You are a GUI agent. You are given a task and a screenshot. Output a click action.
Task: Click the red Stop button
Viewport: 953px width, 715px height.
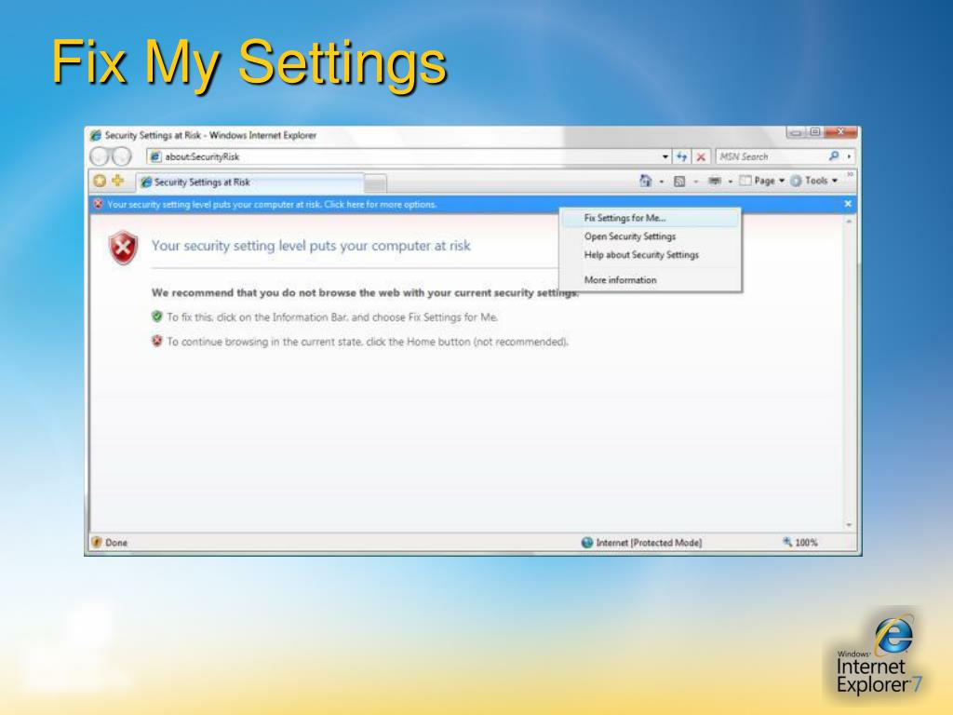[x=701, y=156]
